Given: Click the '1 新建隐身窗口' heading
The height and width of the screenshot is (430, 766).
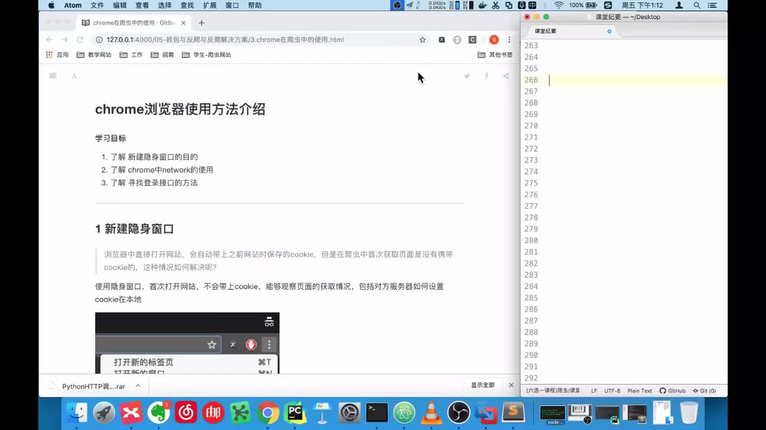Looking at the screenshot, I should 135,229.
